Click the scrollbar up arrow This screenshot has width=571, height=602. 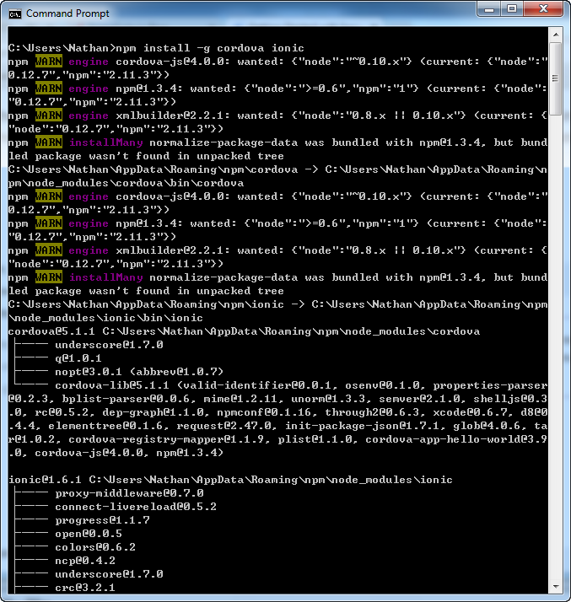pos(556,35)
